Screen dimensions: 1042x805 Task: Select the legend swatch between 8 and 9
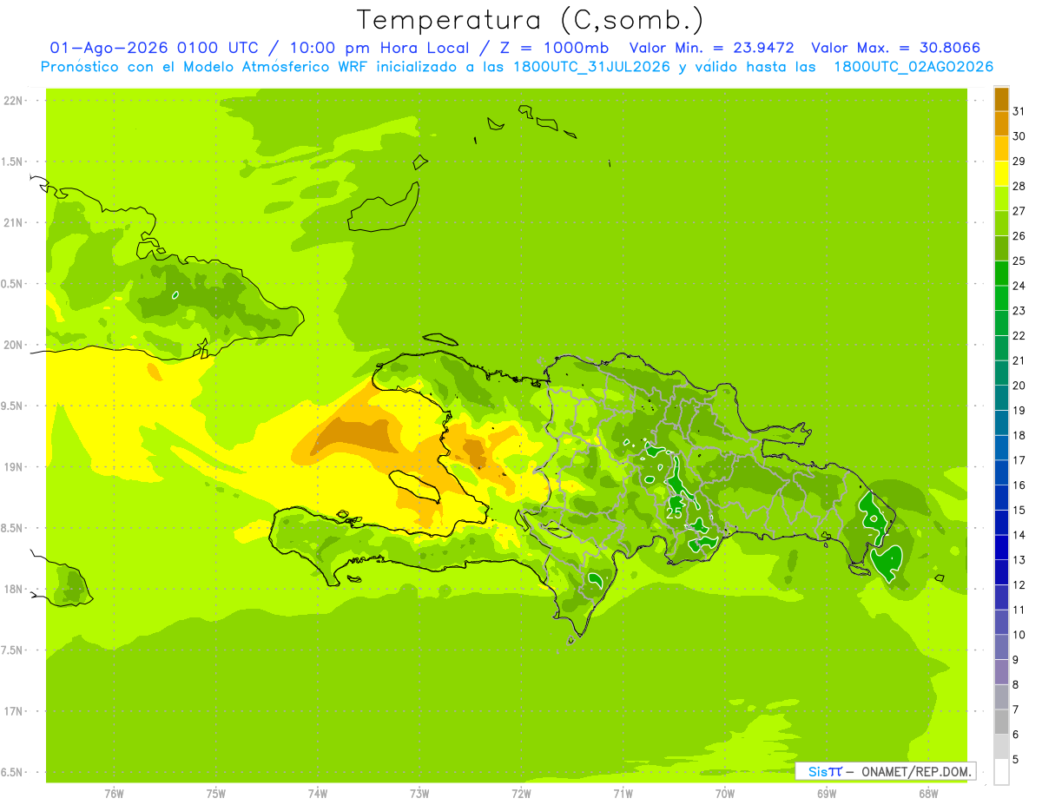[x=1001, y=672]
